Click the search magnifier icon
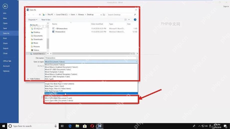 135,15
